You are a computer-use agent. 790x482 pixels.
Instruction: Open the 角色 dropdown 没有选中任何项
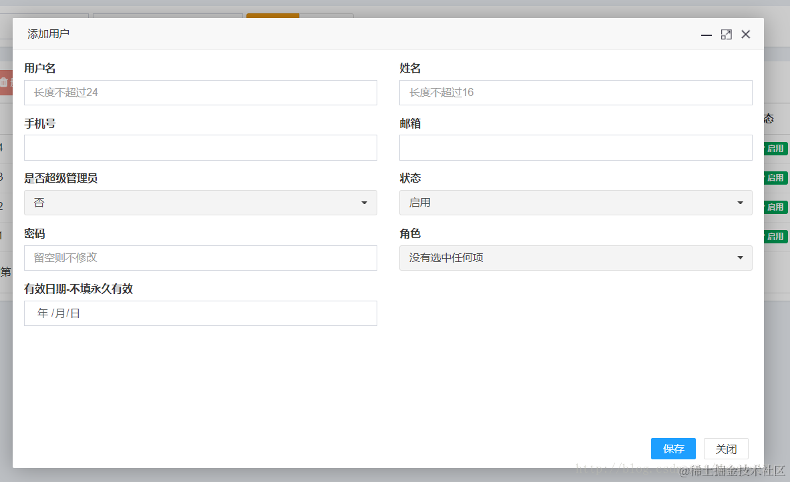tap(576, 258)
